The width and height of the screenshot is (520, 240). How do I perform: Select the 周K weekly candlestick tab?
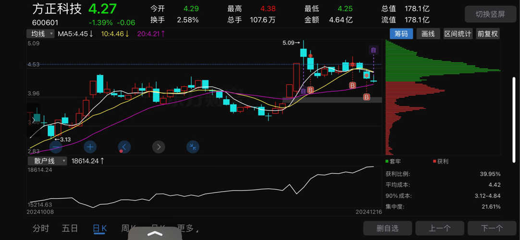click(129, 228)
